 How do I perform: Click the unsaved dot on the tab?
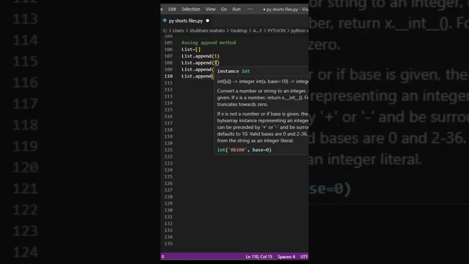(x=207, y=21)
